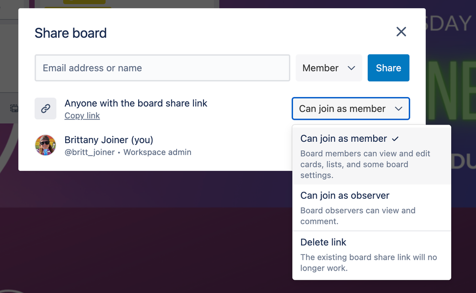Click the Copy link hyperlink
This screenshot has height=293, width=476.
pyautogui.click(x=82, y=116)
